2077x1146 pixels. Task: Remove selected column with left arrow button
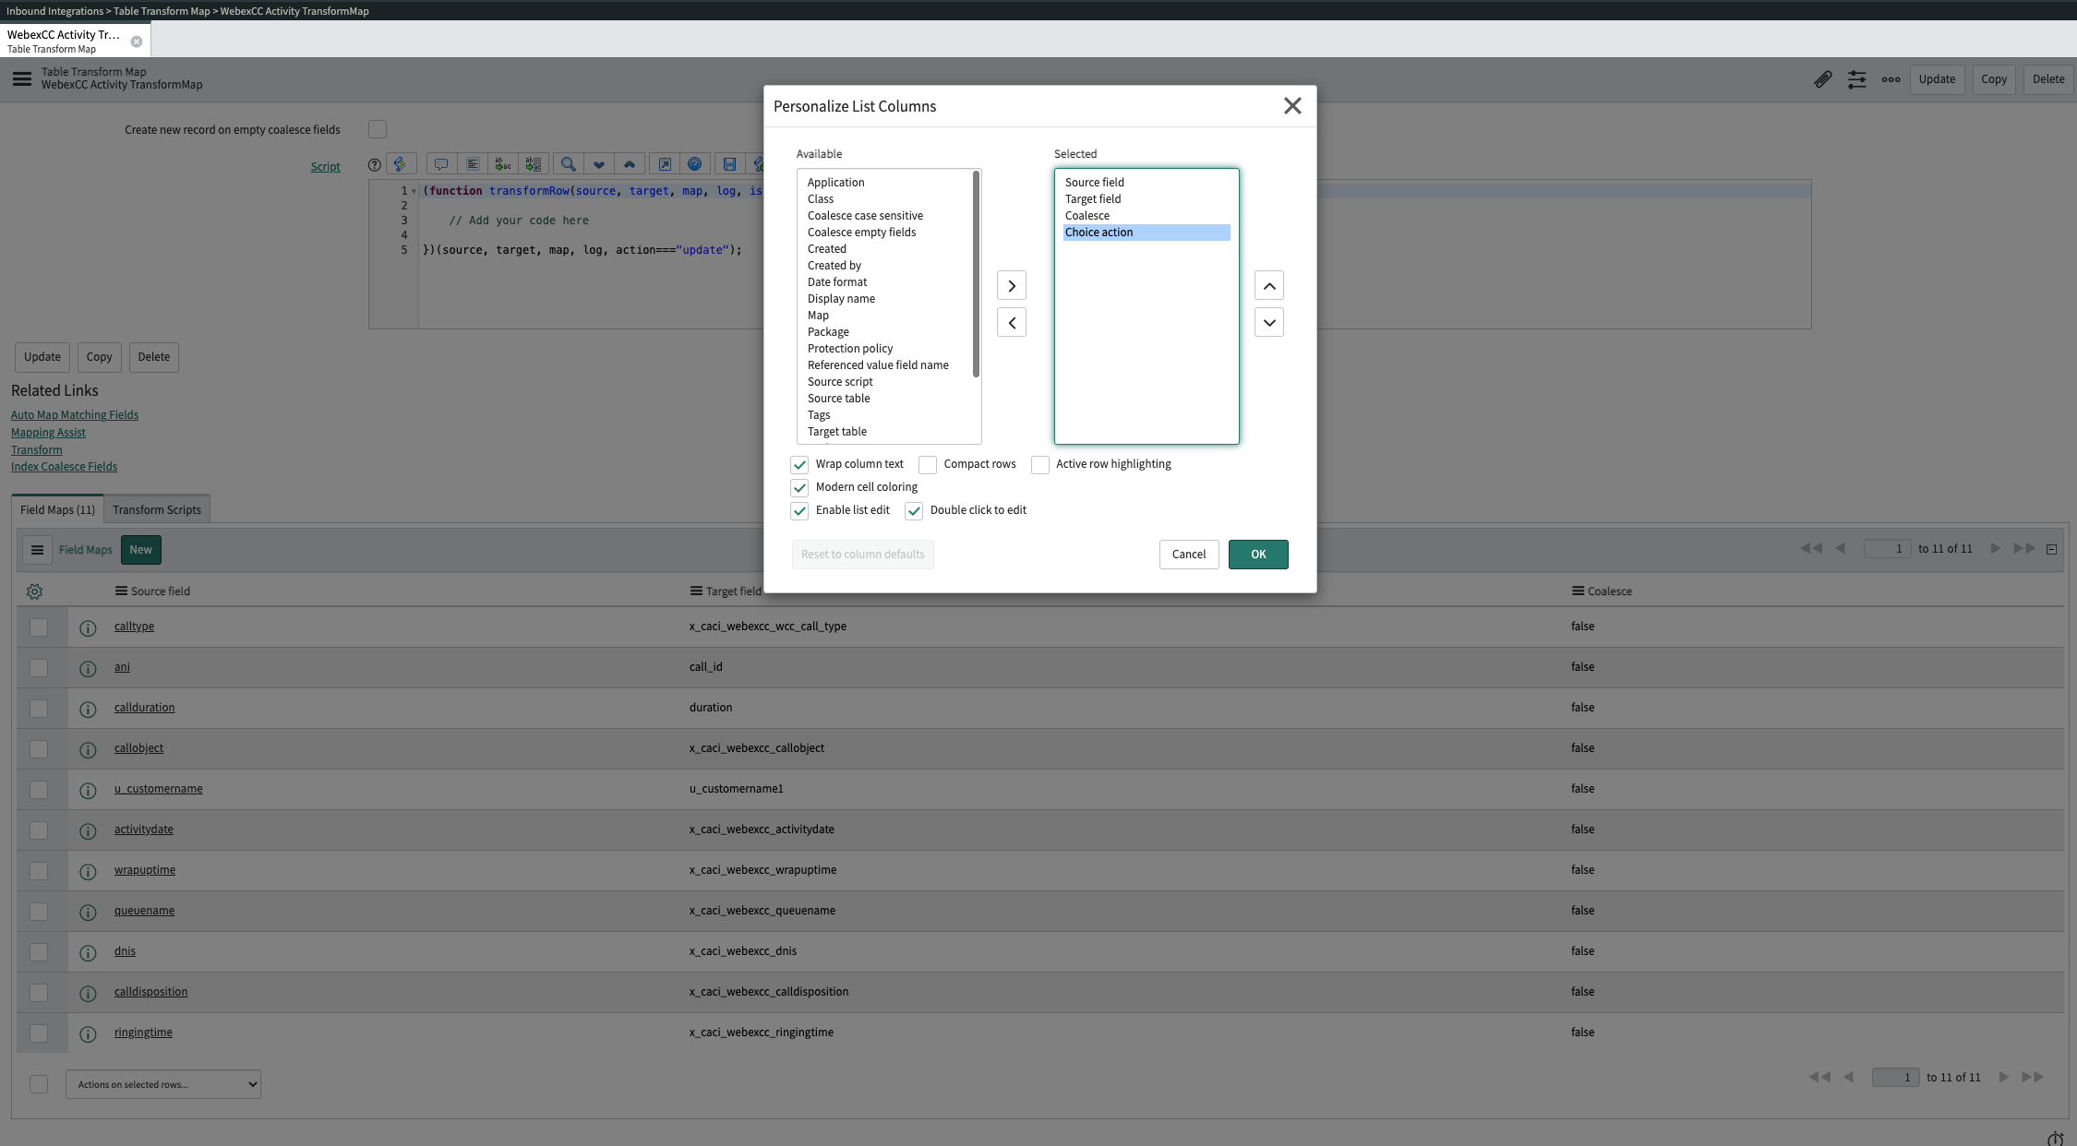click(1012, 323)
